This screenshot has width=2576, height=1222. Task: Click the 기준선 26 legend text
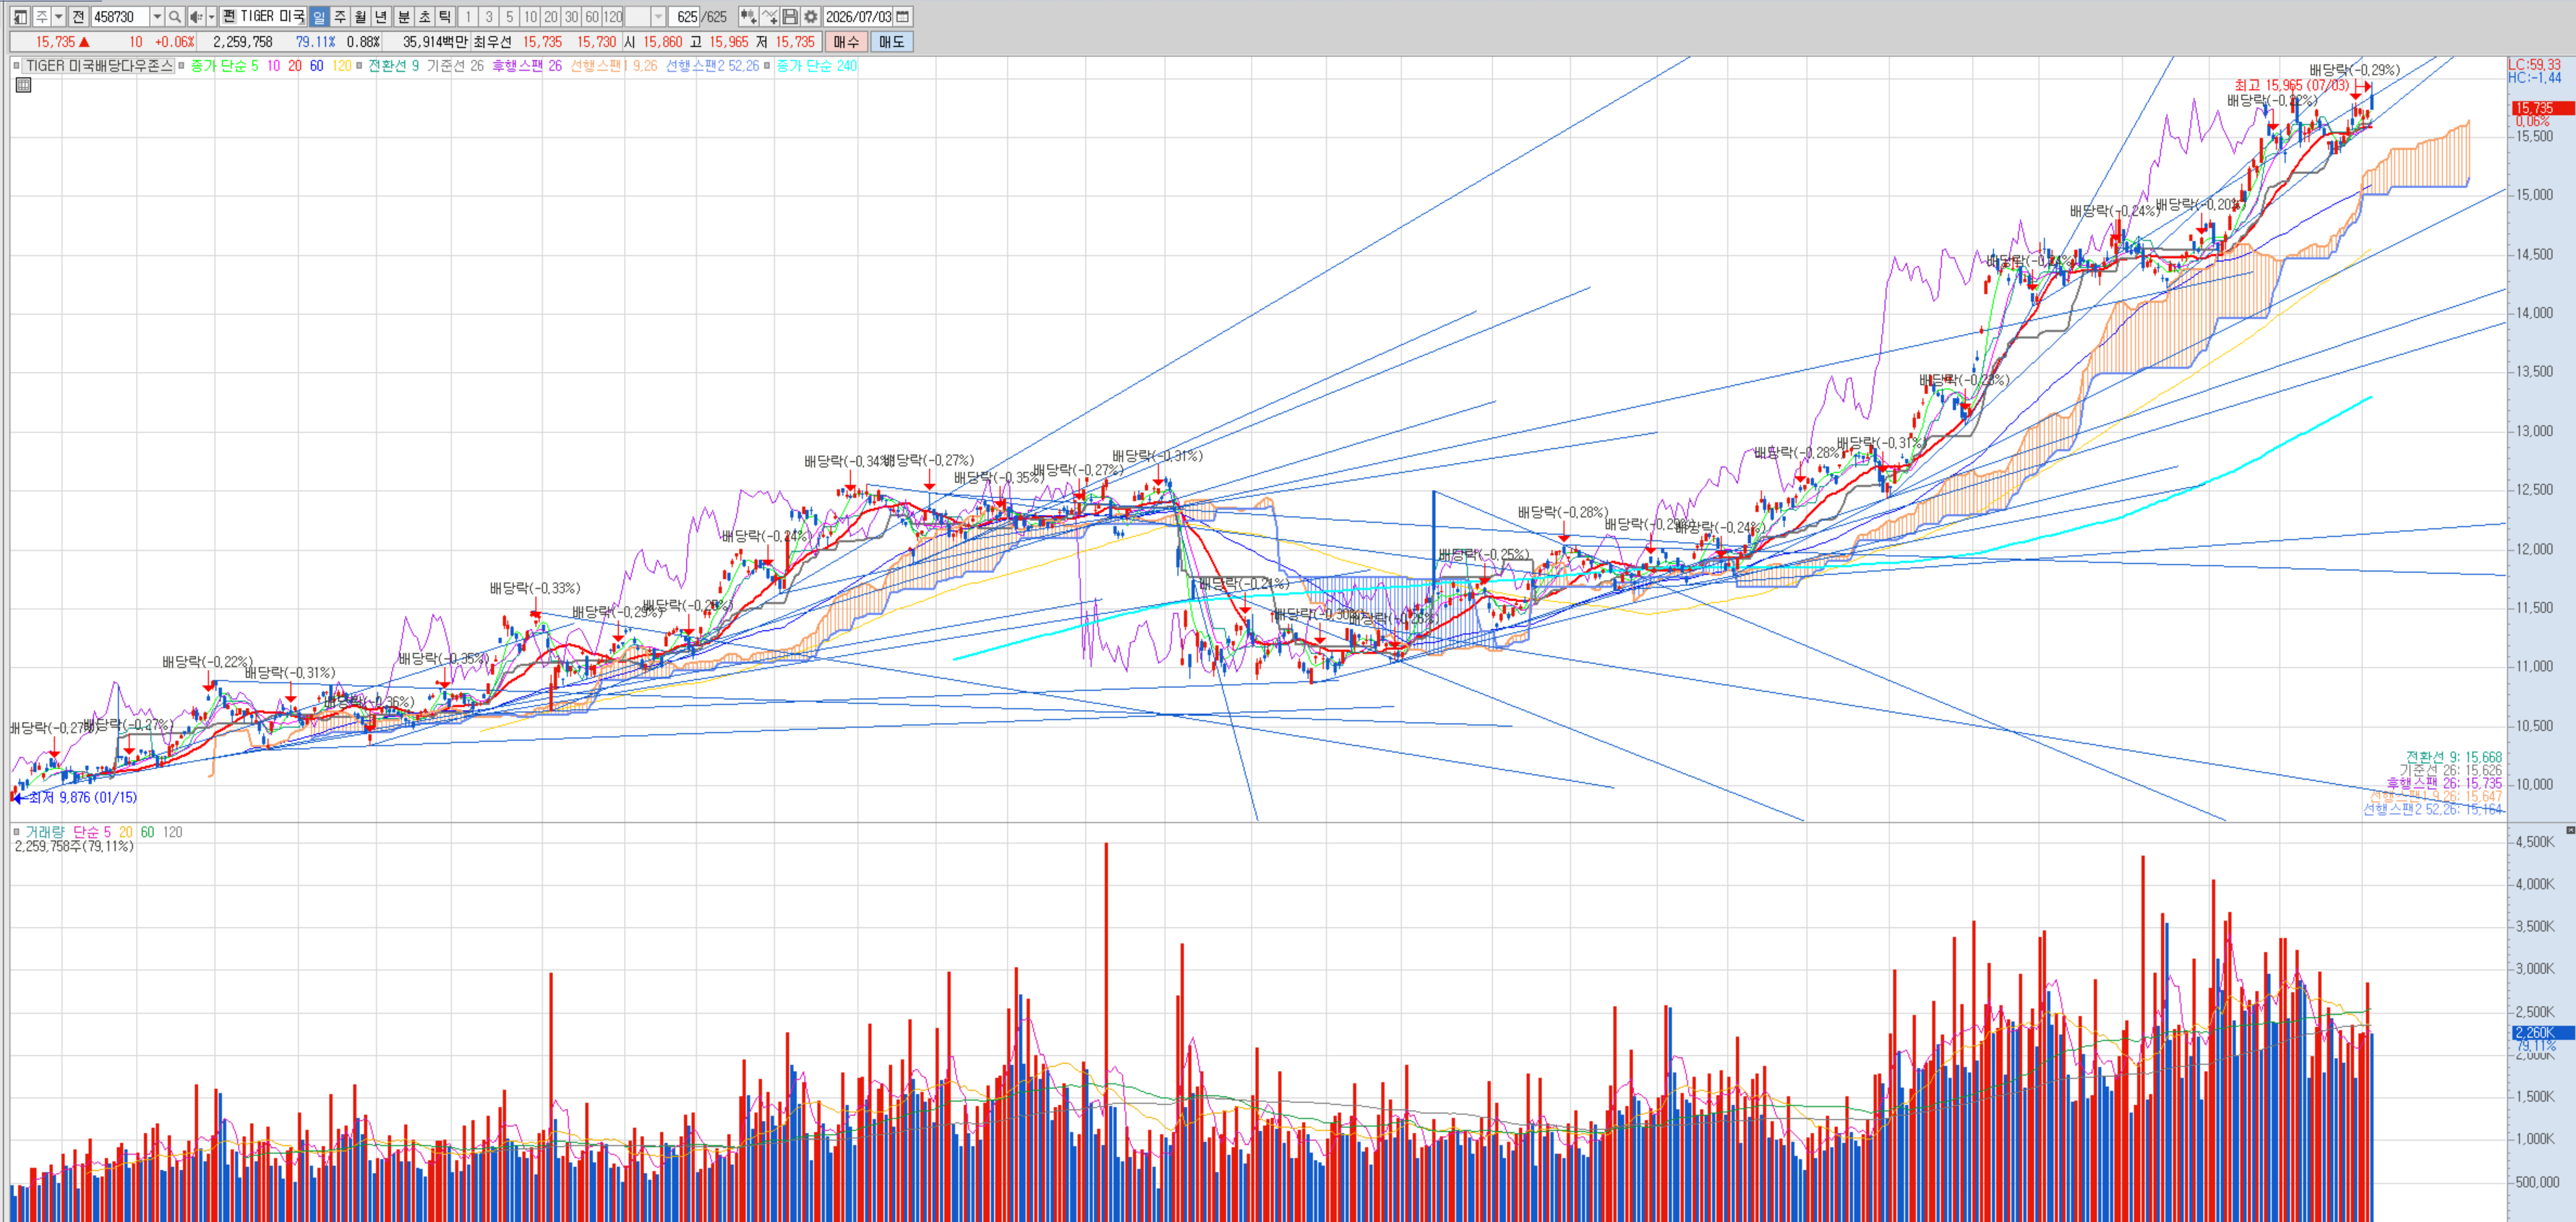(x=455, y=66)
